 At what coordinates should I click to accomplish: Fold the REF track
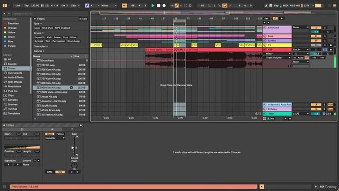tap(265, 50)
